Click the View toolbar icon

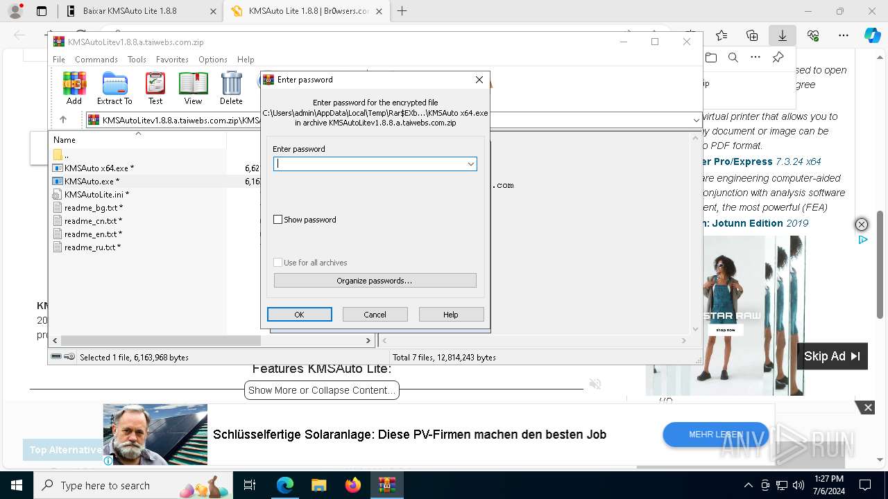tap(193, 88)
